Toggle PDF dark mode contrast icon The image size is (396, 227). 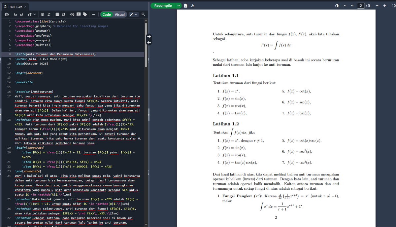[337, 6]
